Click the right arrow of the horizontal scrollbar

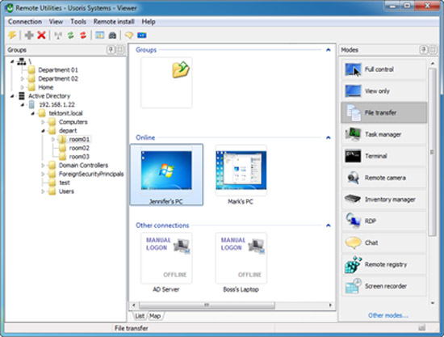330,305
